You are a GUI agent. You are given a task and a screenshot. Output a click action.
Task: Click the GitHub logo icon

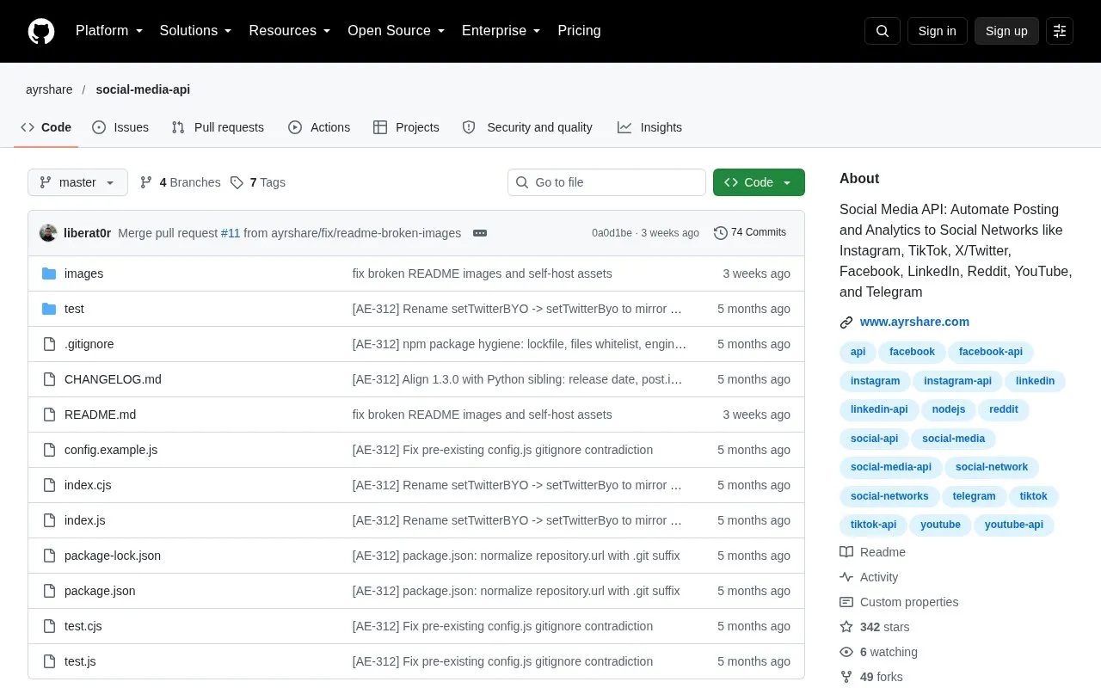coord(41,31)
